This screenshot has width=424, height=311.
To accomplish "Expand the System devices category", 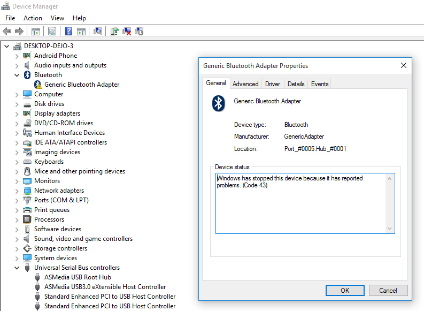I will coord(17,258).
